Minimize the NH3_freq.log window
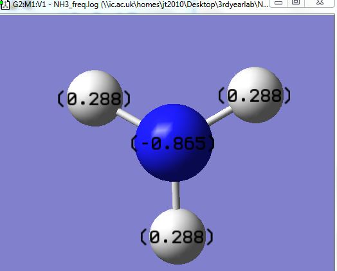This screenshot has height=271, width=337. pyautogui.click(x=278, y=3)
